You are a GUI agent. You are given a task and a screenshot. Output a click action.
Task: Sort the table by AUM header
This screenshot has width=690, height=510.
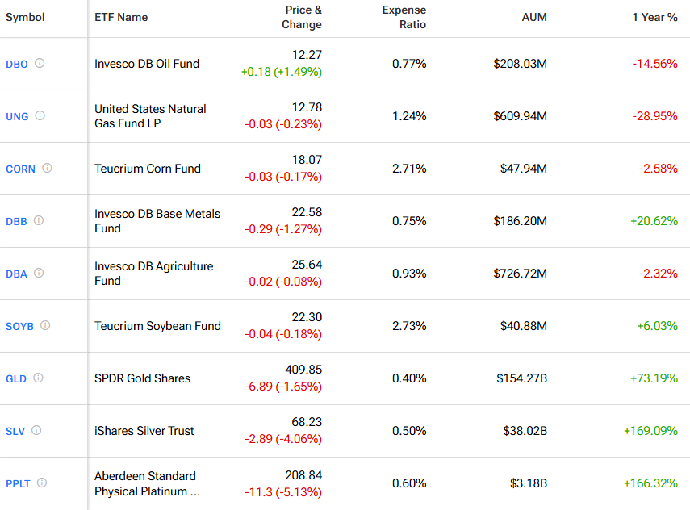pyautogui.click(x=534, y=18)
